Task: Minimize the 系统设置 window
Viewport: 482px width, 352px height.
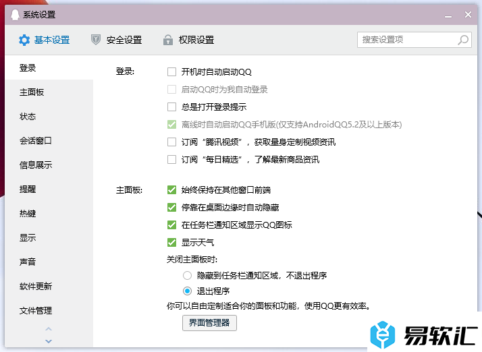Action: point(448,16)
